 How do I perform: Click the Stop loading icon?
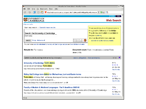pyautogui.click(x=38, y=12)
